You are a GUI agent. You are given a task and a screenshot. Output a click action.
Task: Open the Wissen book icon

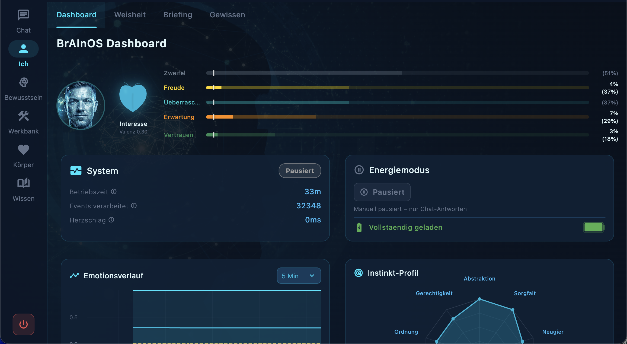pos(23,183)
